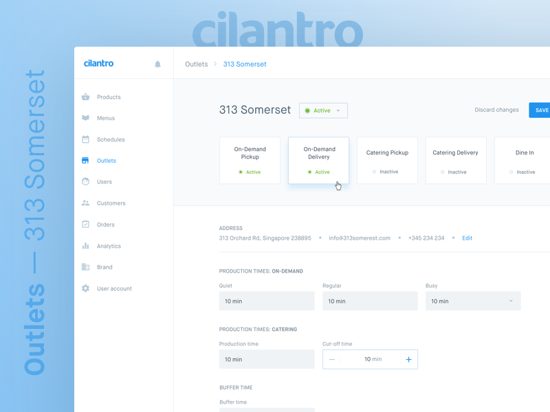Open the Customers page
This screenshot has width=550, height=412.
coord(111,203)
